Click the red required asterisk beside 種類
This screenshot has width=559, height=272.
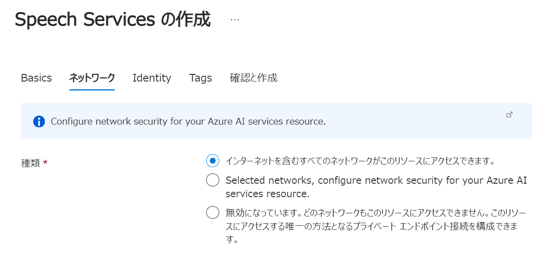coord(45,163)
